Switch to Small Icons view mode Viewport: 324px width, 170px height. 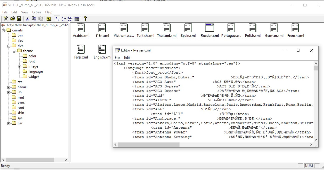pyautogui.click(x=64, y=18)
